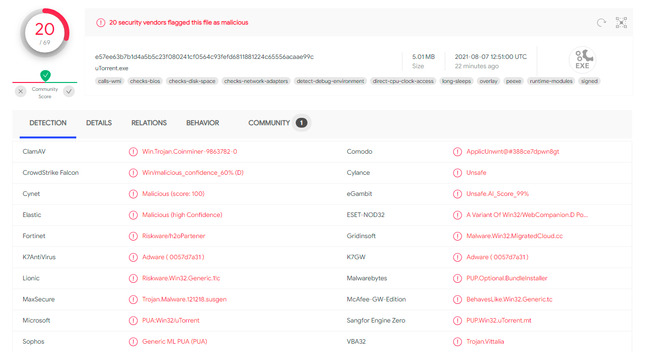
Task: Click warning icon beside ESET-NOD32 result
Action: point(458,215)
